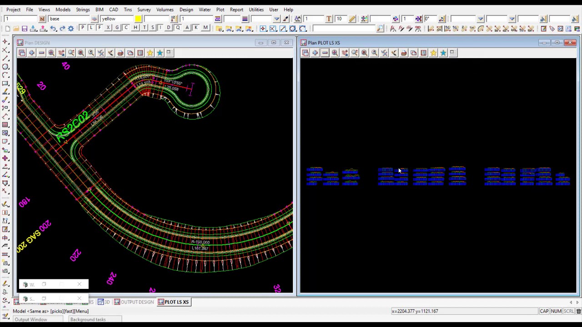The width and height of the screenshot is (582, 327).
Task: Click the New project icon
Action: (7, 29)
